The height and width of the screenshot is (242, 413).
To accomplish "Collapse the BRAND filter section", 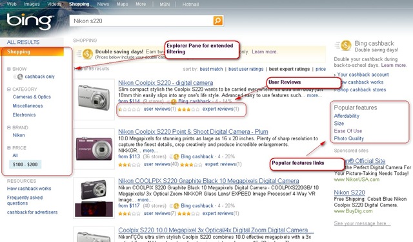I will tap(8, 127).
